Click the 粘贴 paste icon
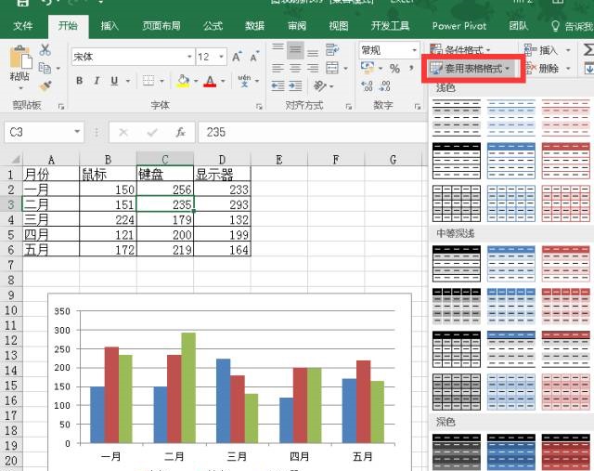Viewport: 594px width, 471px height. click(x=20, y=58)
